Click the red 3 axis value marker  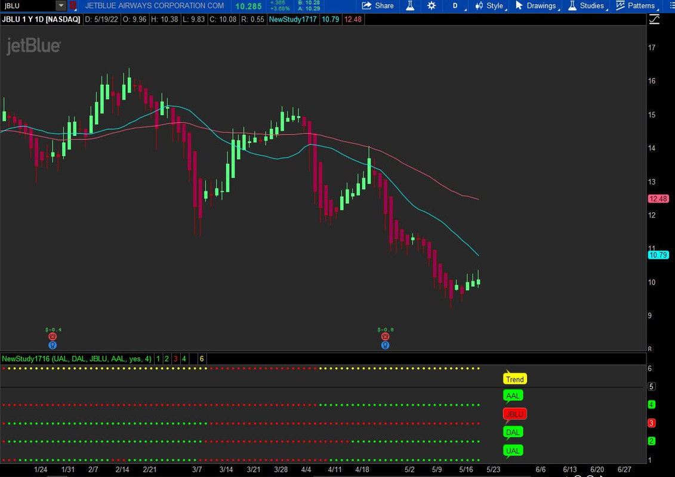point(652,423)
